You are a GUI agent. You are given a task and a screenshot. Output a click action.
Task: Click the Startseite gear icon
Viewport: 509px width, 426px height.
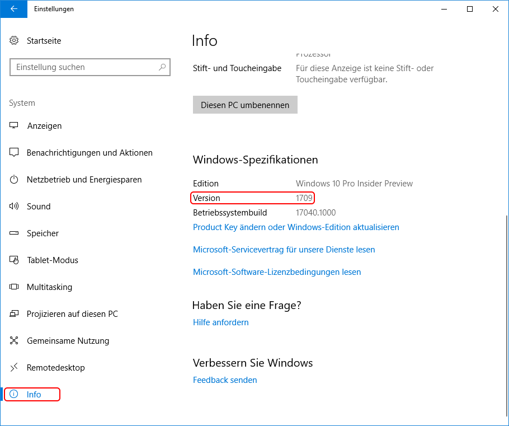(14, 41)
